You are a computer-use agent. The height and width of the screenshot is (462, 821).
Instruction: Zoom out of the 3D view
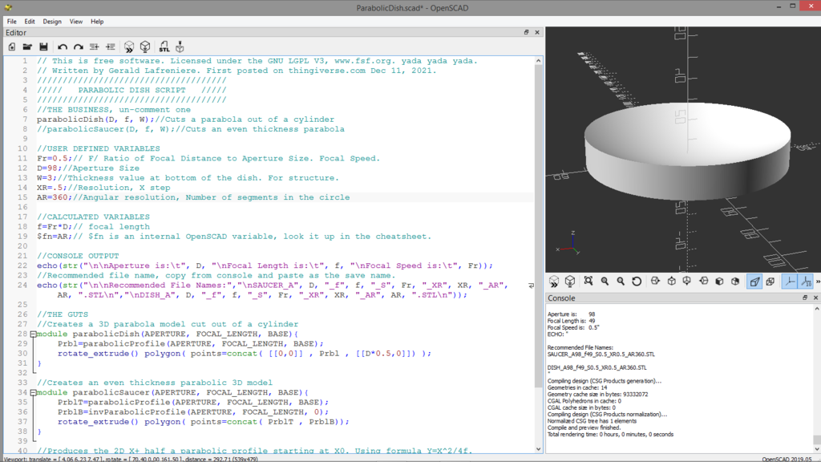[x=621, y=282]
